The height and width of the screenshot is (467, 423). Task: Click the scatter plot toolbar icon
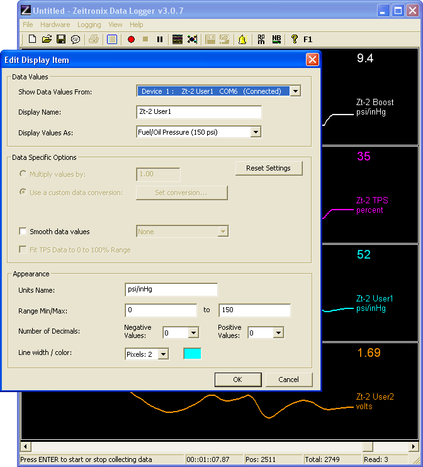[192, 39]
